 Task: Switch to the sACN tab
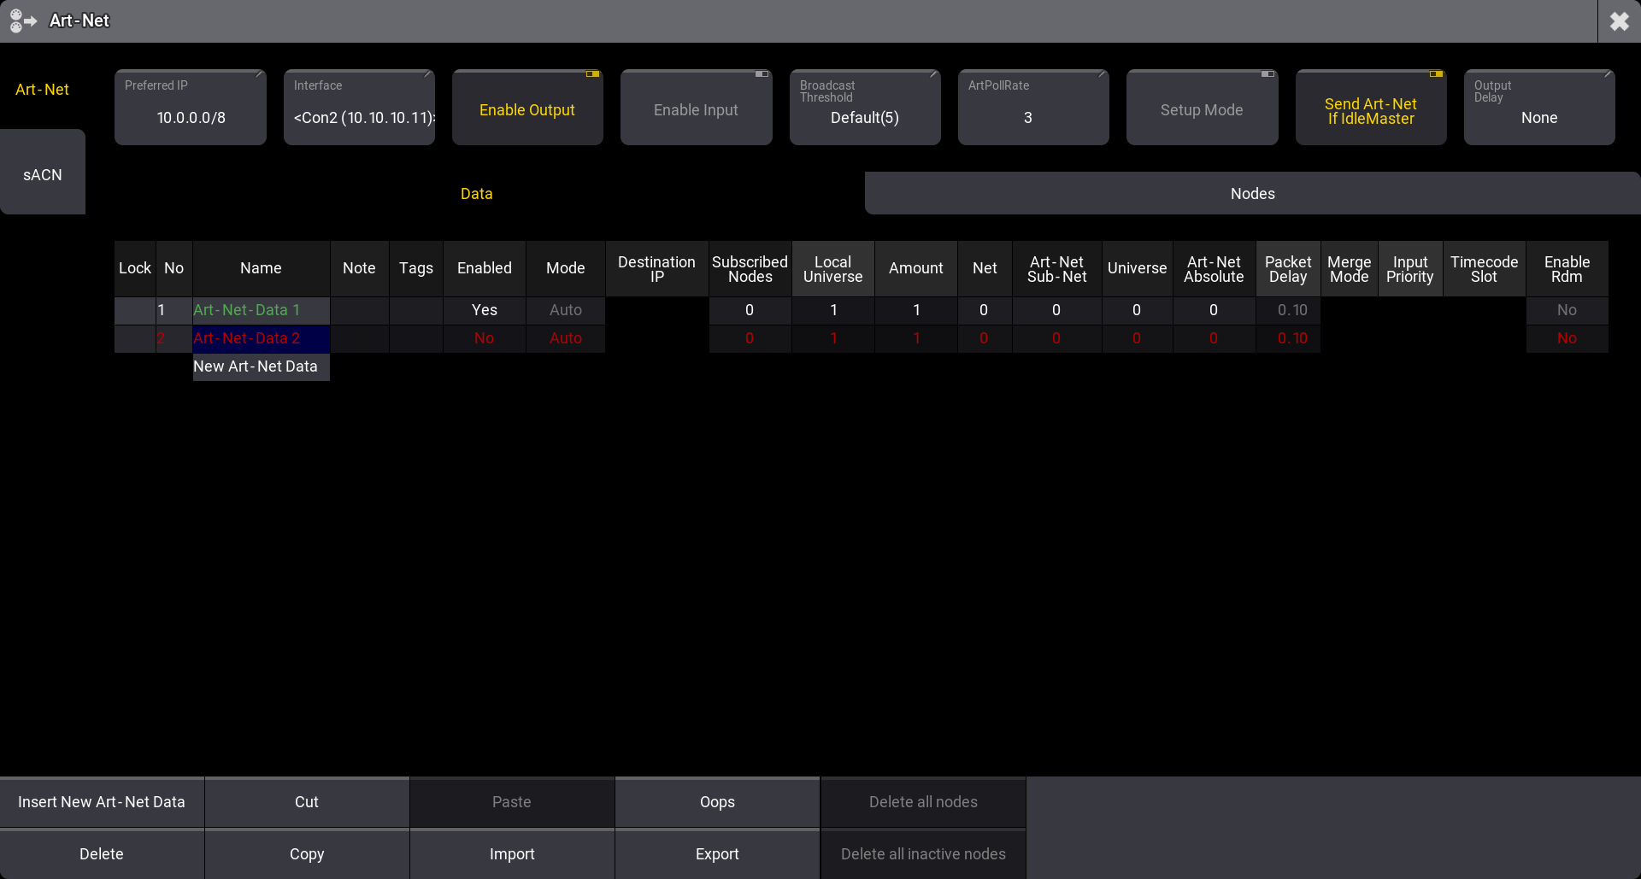click(43, 174)
